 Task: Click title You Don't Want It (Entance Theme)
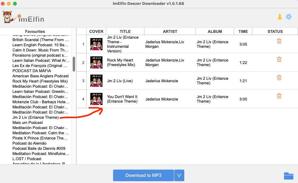(x=122, y=99)
